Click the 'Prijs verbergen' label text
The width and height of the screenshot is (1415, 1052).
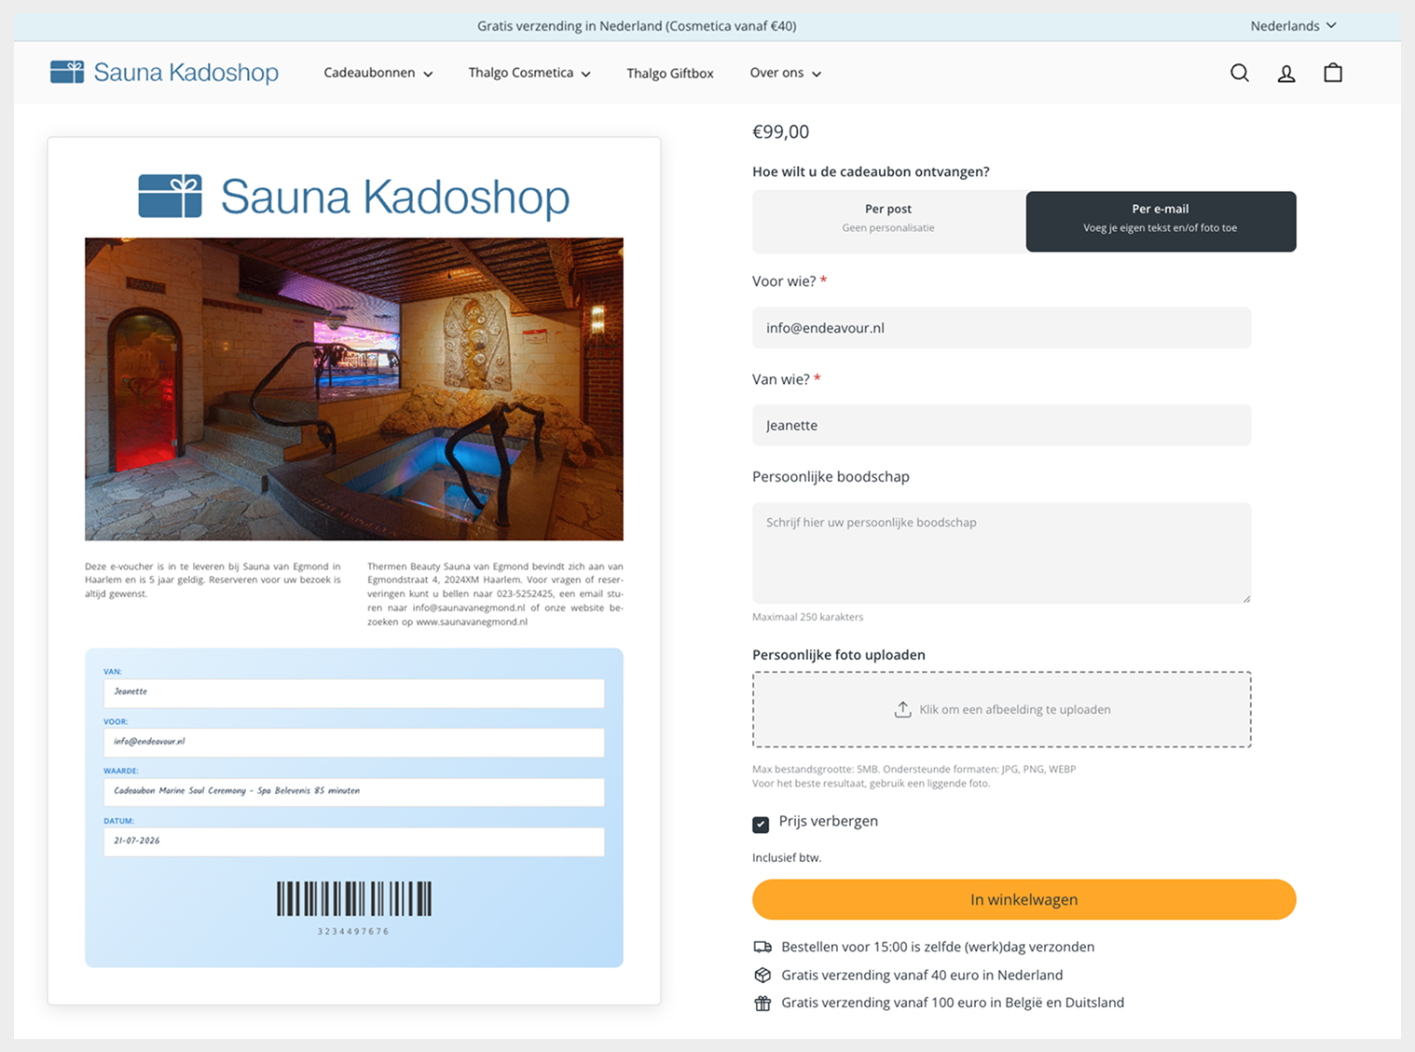click(x=829, y=821)
